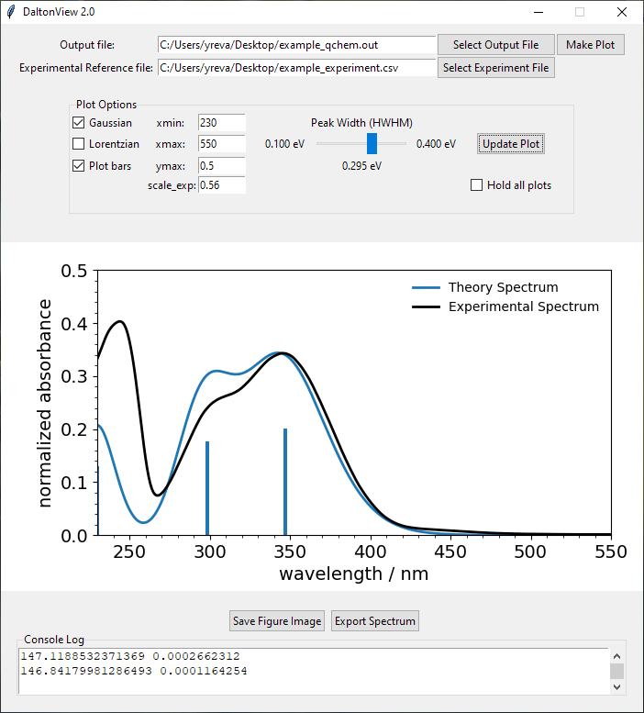Save the figure image
Image resolution: width=644 pixels, height=713 pixels.
click(x=277, y=621)
